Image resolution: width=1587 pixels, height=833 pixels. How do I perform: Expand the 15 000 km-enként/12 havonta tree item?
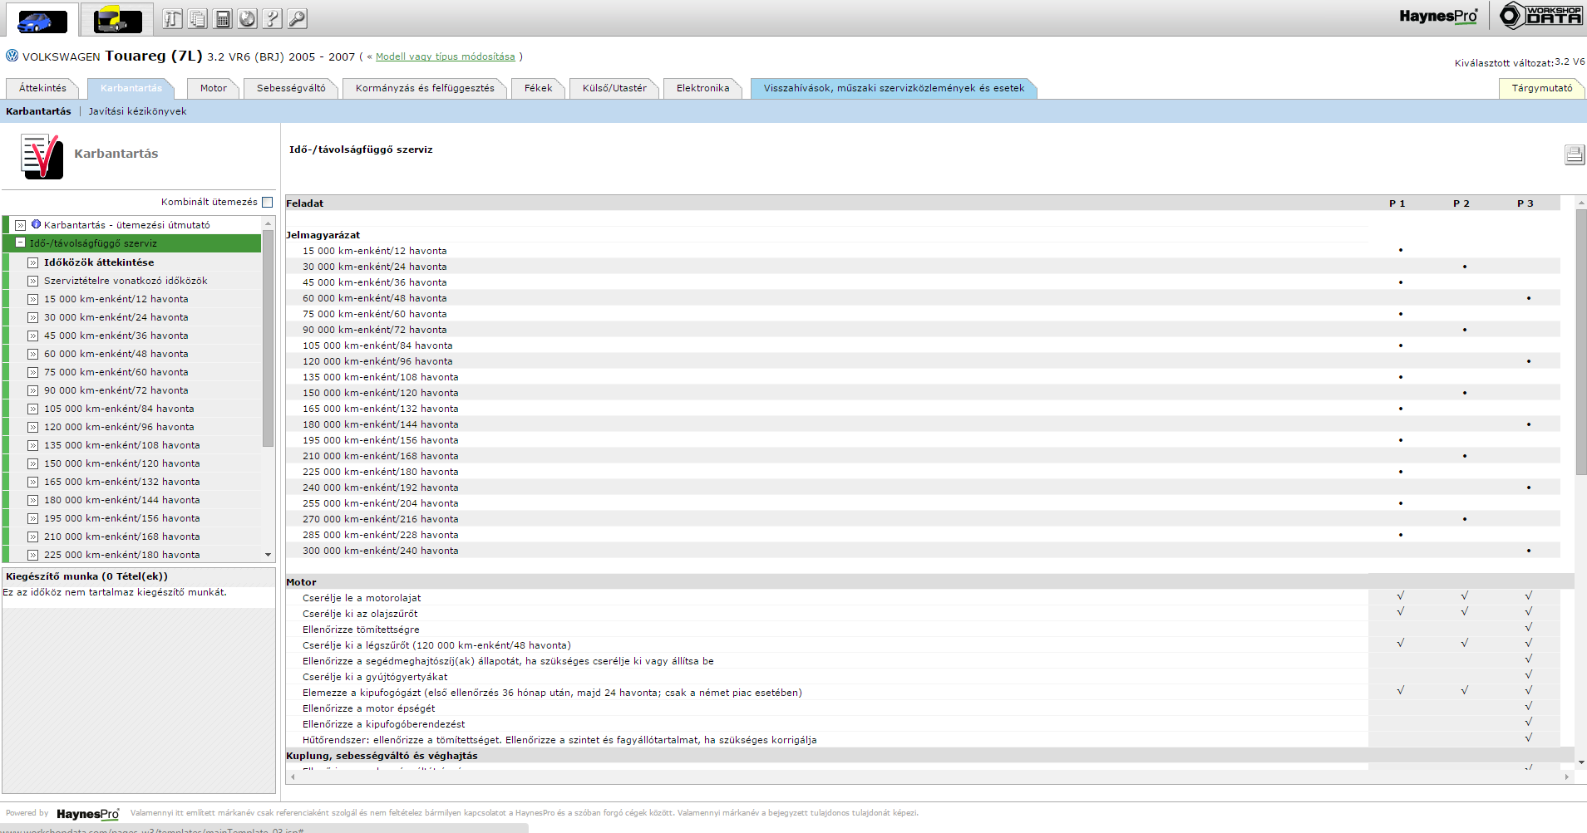33,299
